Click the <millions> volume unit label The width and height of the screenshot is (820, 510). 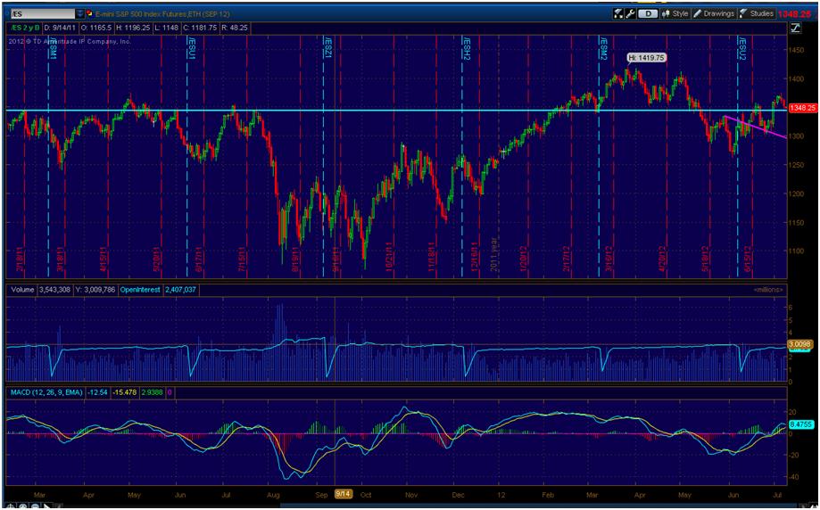click(x=768, y=290)
